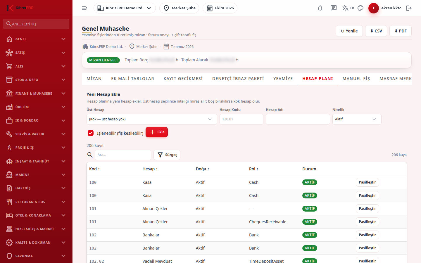Open the Üretim factory icon
421x263 pixels.
click(x=9, y=107)
